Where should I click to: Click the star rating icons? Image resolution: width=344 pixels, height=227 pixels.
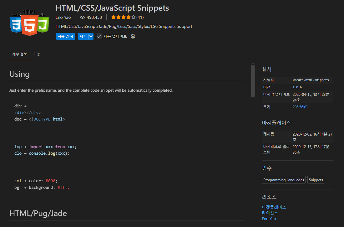click(x=123, y=17)
